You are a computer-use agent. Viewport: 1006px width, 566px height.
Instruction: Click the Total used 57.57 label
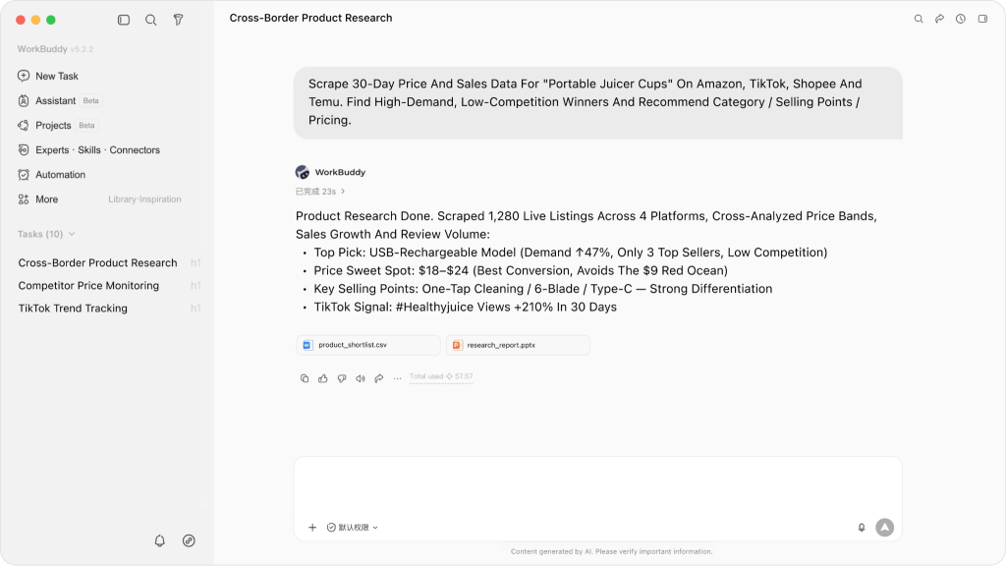pos(441,376)
